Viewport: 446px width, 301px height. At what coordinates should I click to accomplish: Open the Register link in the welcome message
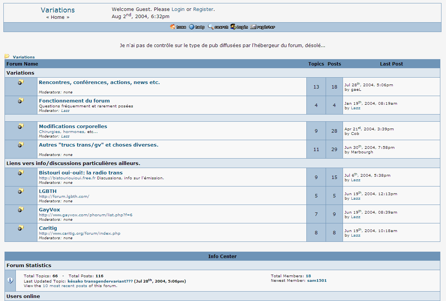tap(203, 9)
